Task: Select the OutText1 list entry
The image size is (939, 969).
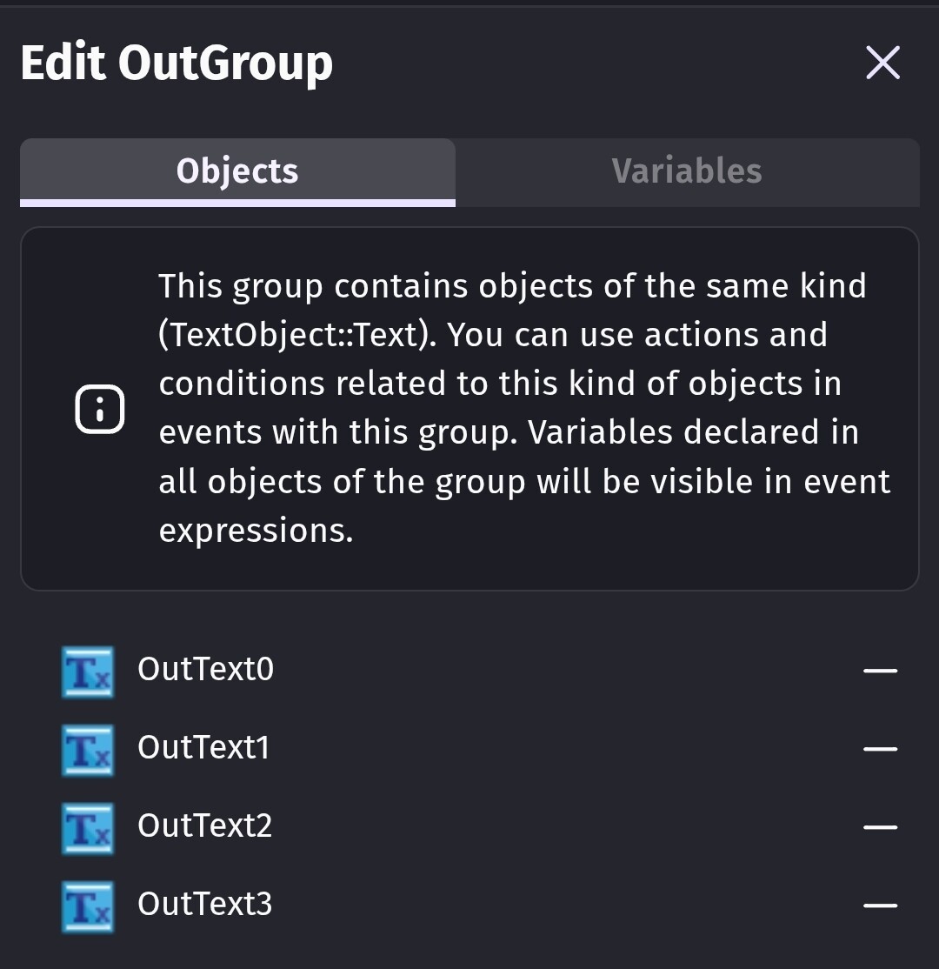Action: click(x=204, y=747)
